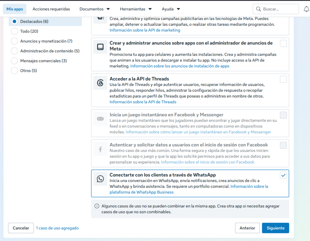Check the Acceder a la API de Threads box
This screenshot has height=241, width=310.
point(283,79)
